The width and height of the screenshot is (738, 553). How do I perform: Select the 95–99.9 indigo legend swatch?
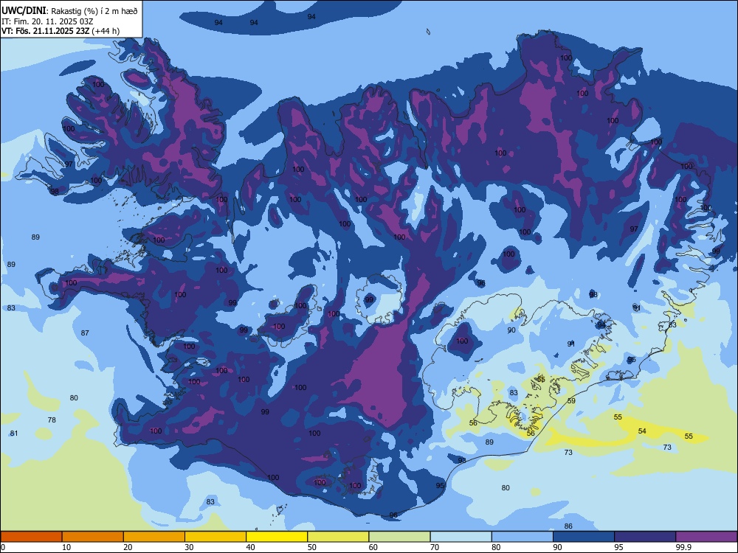(645, 537)
